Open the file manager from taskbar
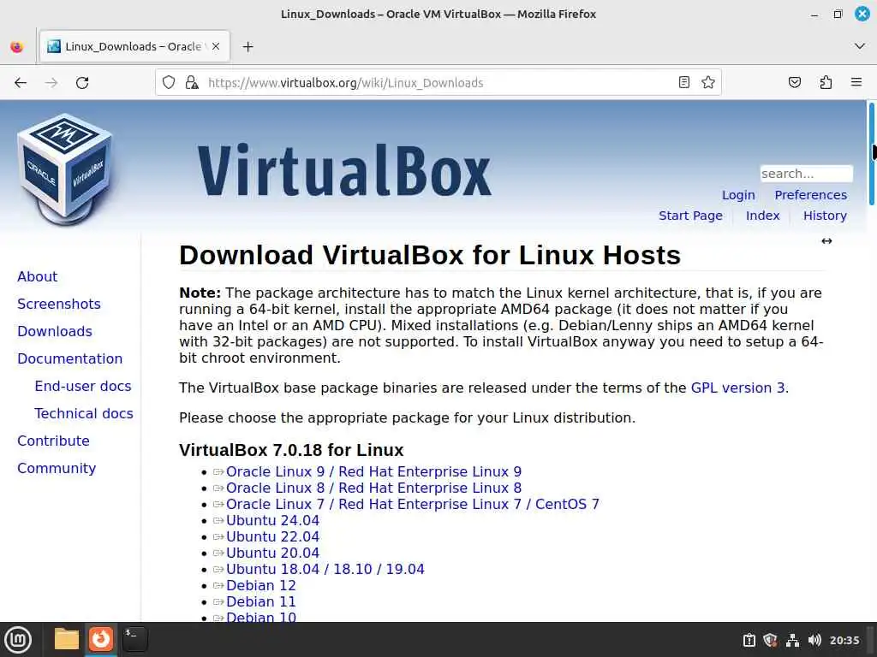Viewport: 877px width, 657px height. tap(67, 639)
